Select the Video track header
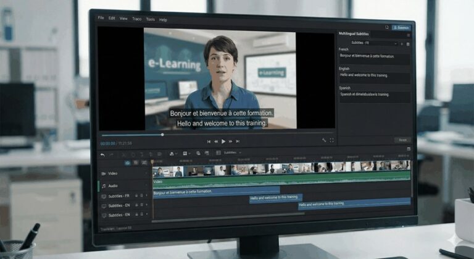474x259 pixels. click(125, 174)
